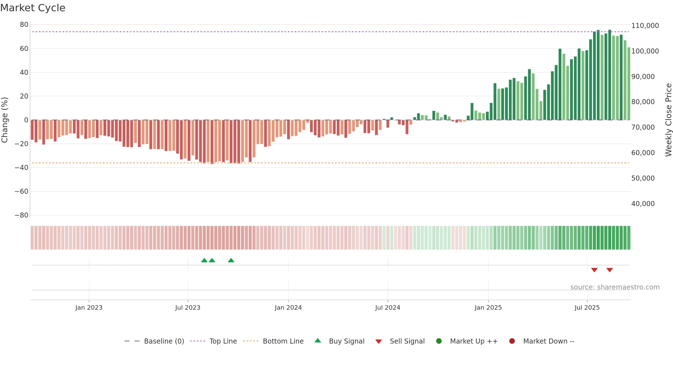Click the Jan 2023 x-axis label

coord(89,307)
